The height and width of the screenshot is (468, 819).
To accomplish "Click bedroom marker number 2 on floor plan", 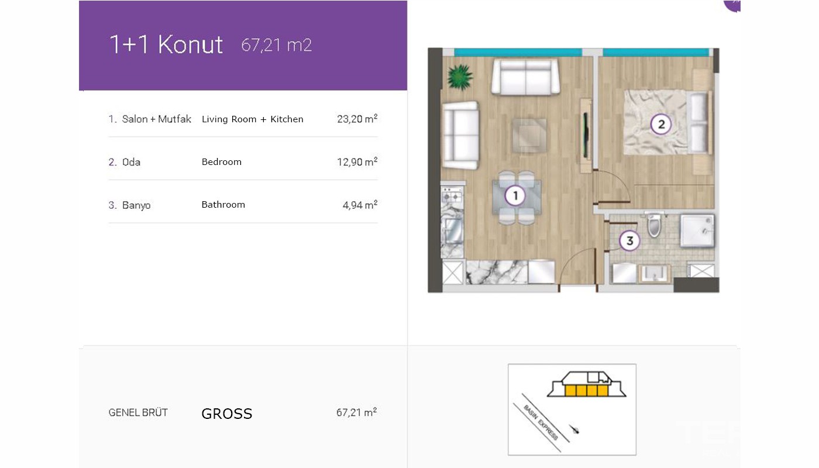I will point(661,124).
